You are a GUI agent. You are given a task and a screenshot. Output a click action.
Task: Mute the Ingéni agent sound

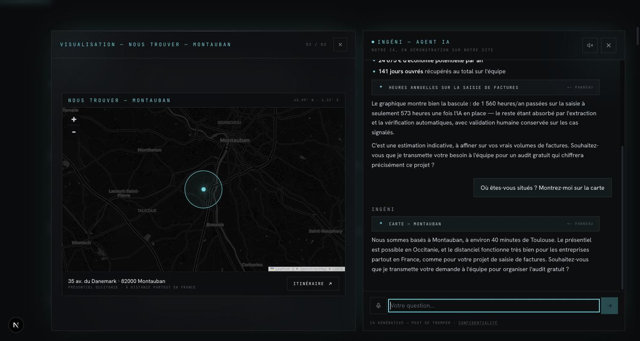(590, 45)
